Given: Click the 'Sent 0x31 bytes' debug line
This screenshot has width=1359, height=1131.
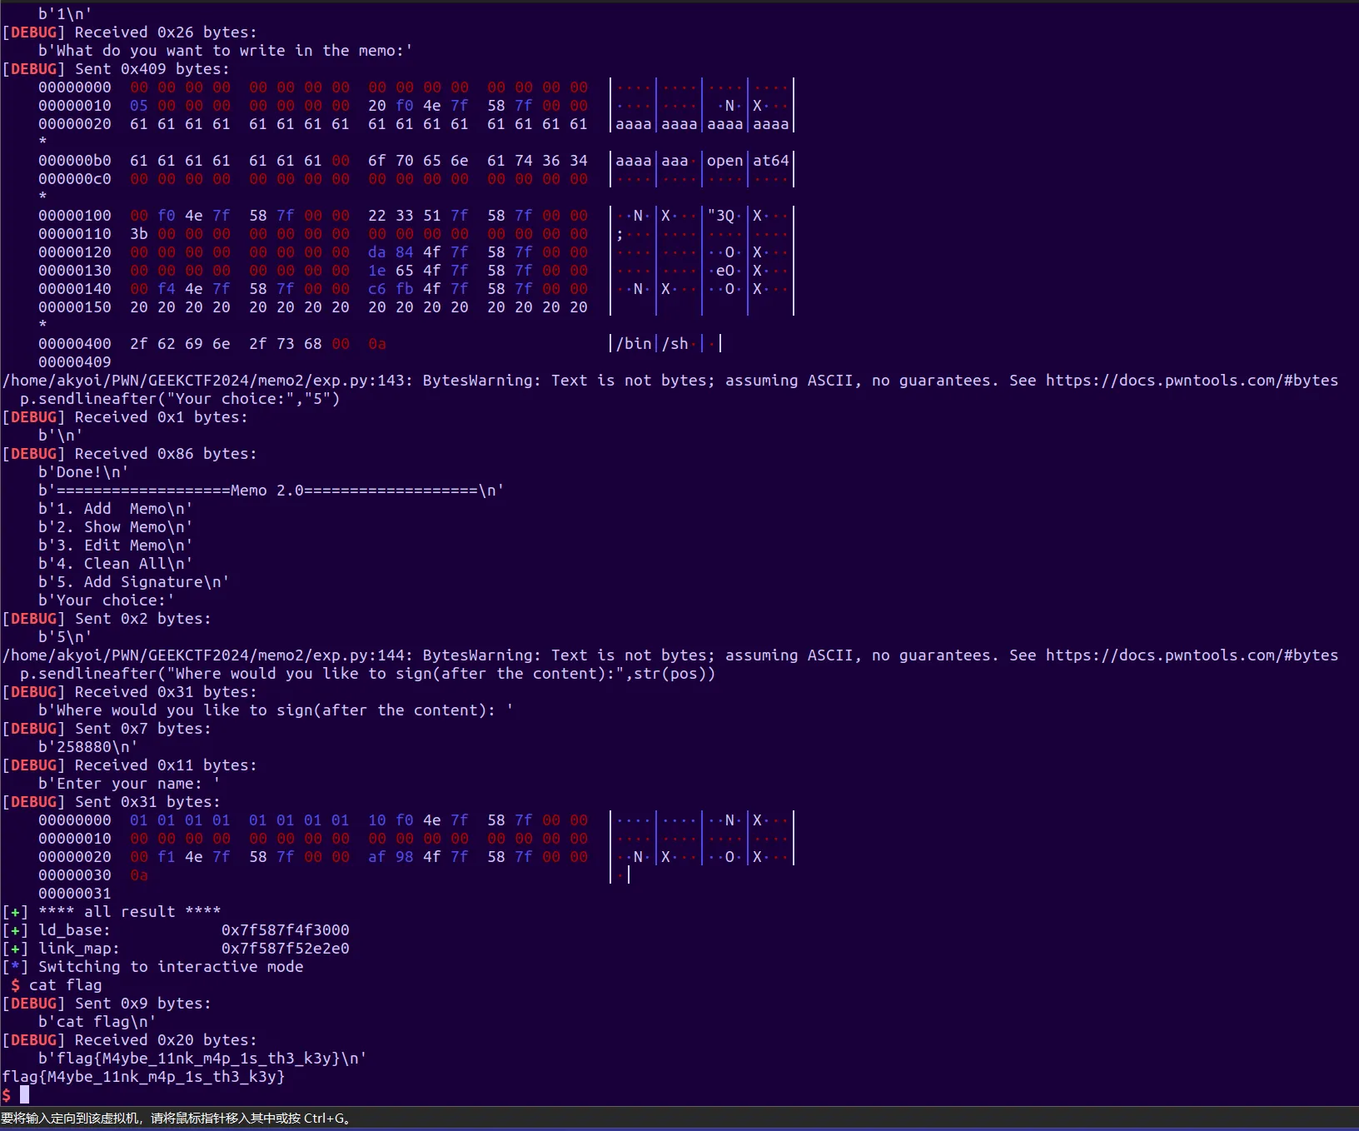Looking at the screenshot, I should pyautogui.click(x=112, y=801).
